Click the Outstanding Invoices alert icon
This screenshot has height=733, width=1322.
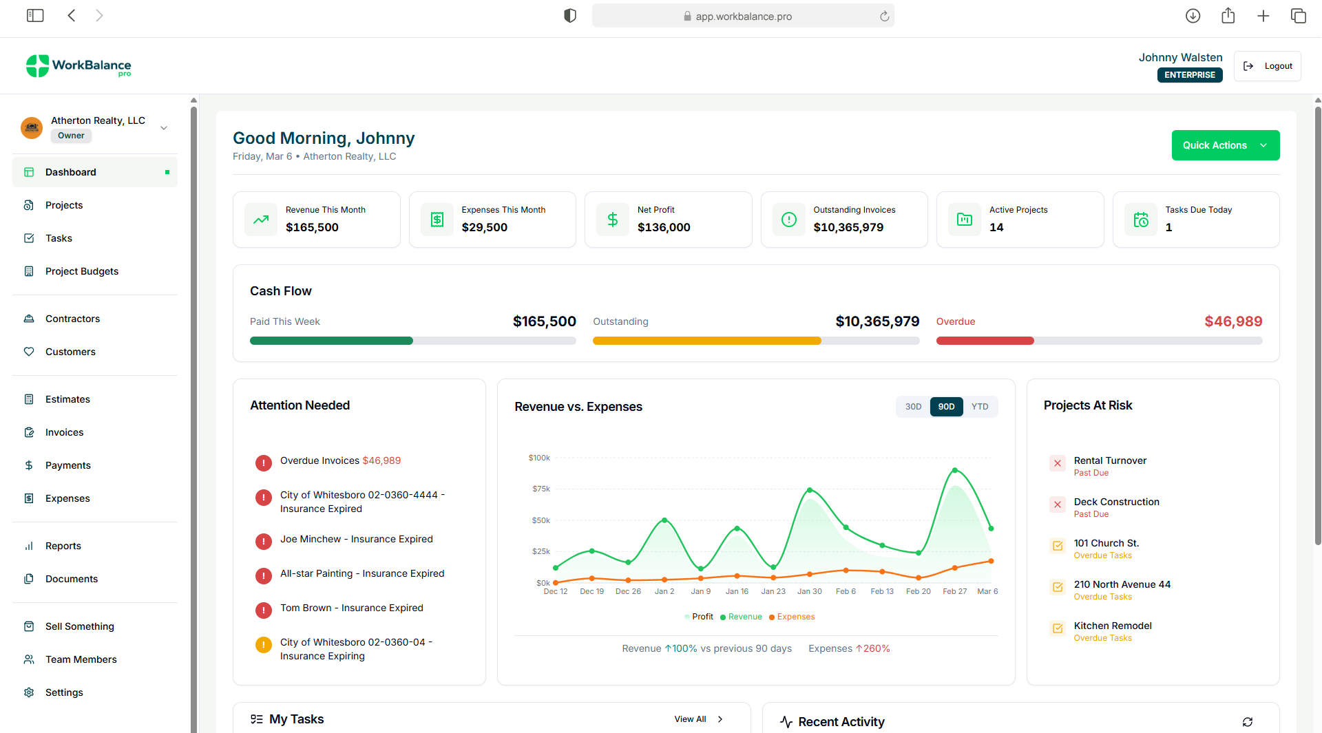pyautogui.click(x=789, y=220)
